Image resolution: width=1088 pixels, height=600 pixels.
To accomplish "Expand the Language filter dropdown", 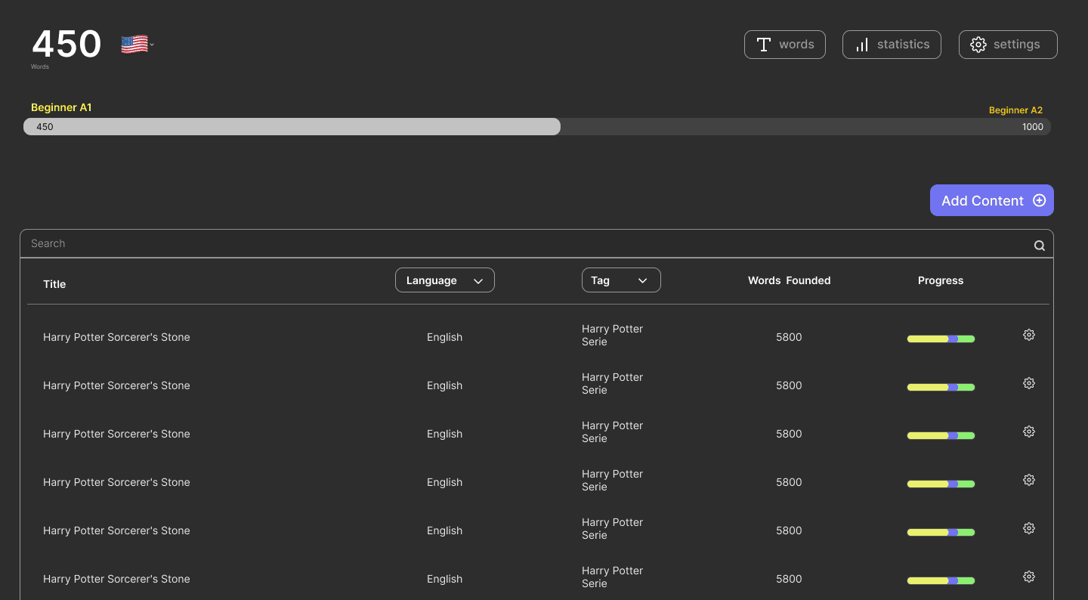I will point(444,280).
